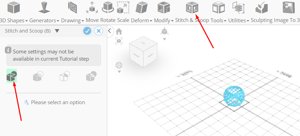Open the Deform dropdown menu

tap(142, 12)
